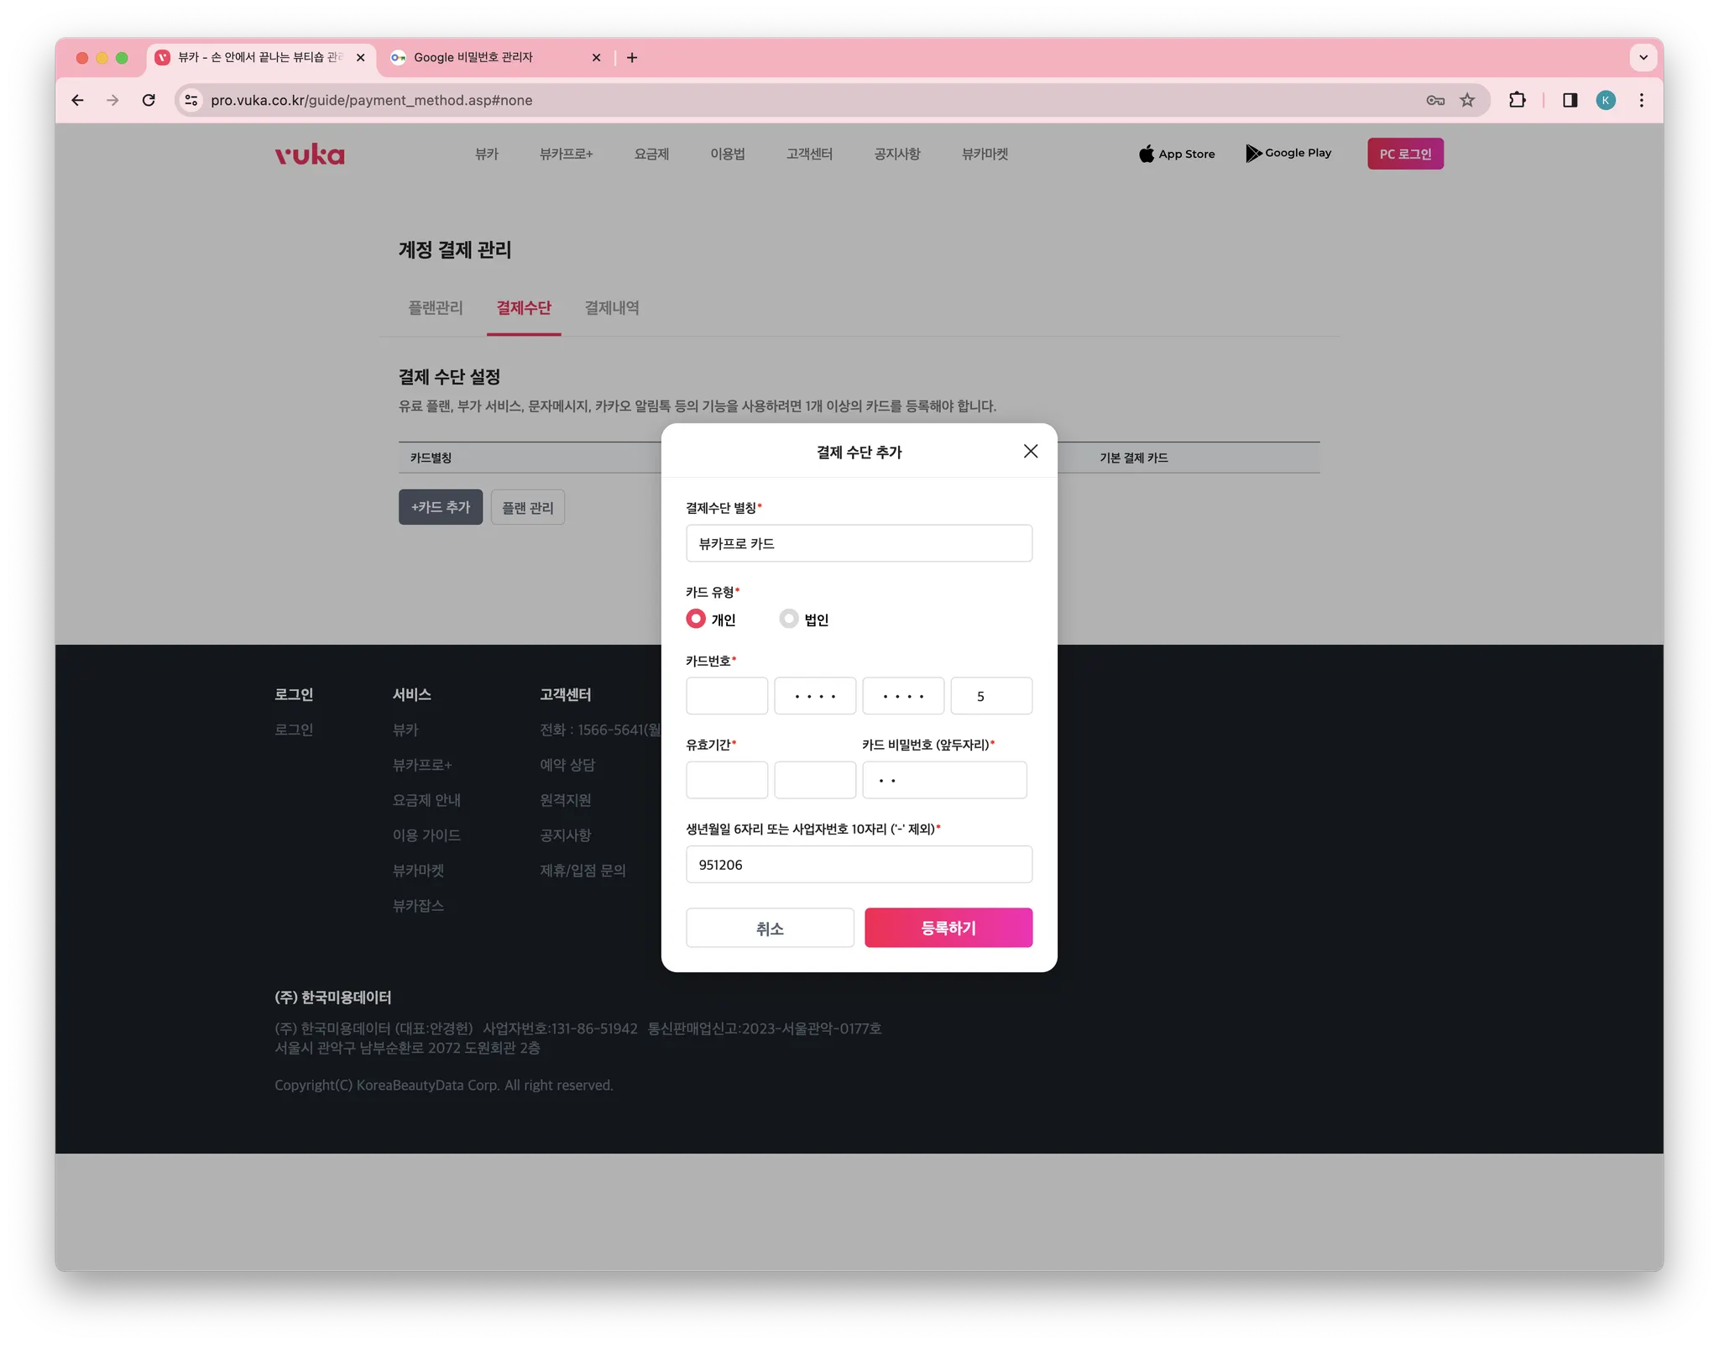This screenshot has width=1719, height=1345.
Task: Expand the tab search chevron dropdown
Action: [x=1643, y=58]
